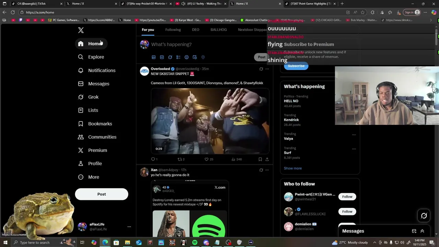The image size is (439, 247).
Task: Show more bookmarks bar items
Action: coord(431,20)
